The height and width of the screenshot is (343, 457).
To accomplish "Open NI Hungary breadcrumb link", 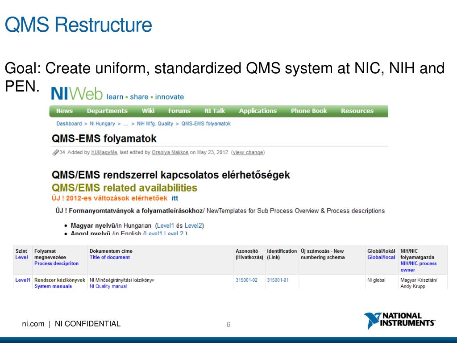I will coord(102,124).
